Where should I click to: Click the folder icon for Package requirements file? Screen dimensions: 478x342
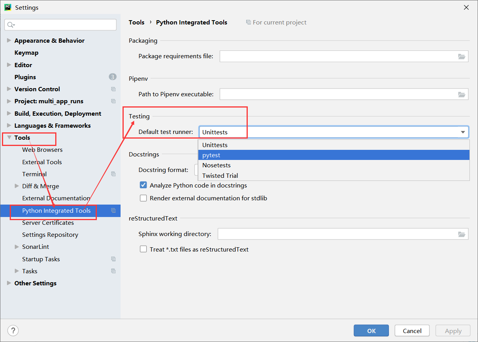(x=462, y=56)
